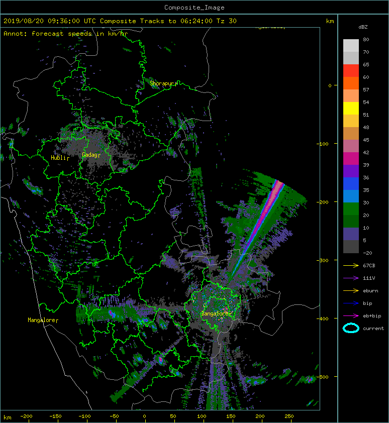The width and height of the screenshot is (389, 423).
Task: Click the purple 111V track arrow in the legend
Action: [351, 278]
